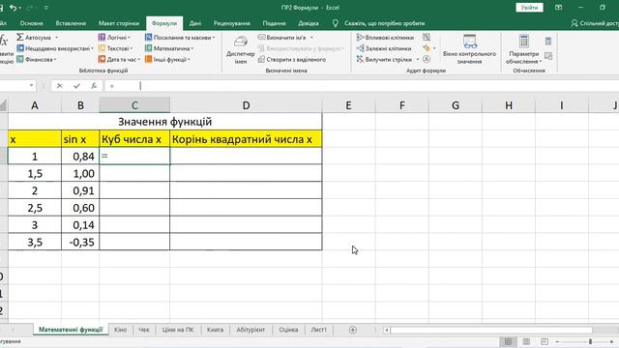The height and width of the screenshot is (348, 619).
Task: Click the Увійти sign-in button
Action: 529,8
